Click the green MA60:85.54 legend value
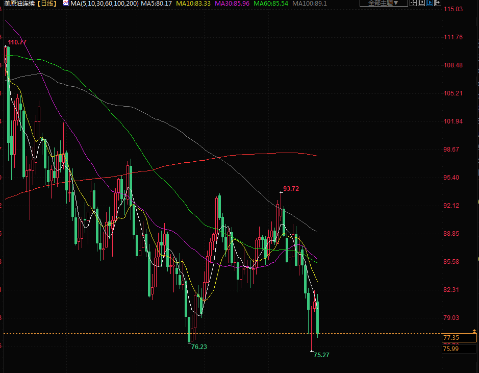Image resolution: width=479 pixels, height=373 pixels. pyautogui.click(x=271, y=4)
